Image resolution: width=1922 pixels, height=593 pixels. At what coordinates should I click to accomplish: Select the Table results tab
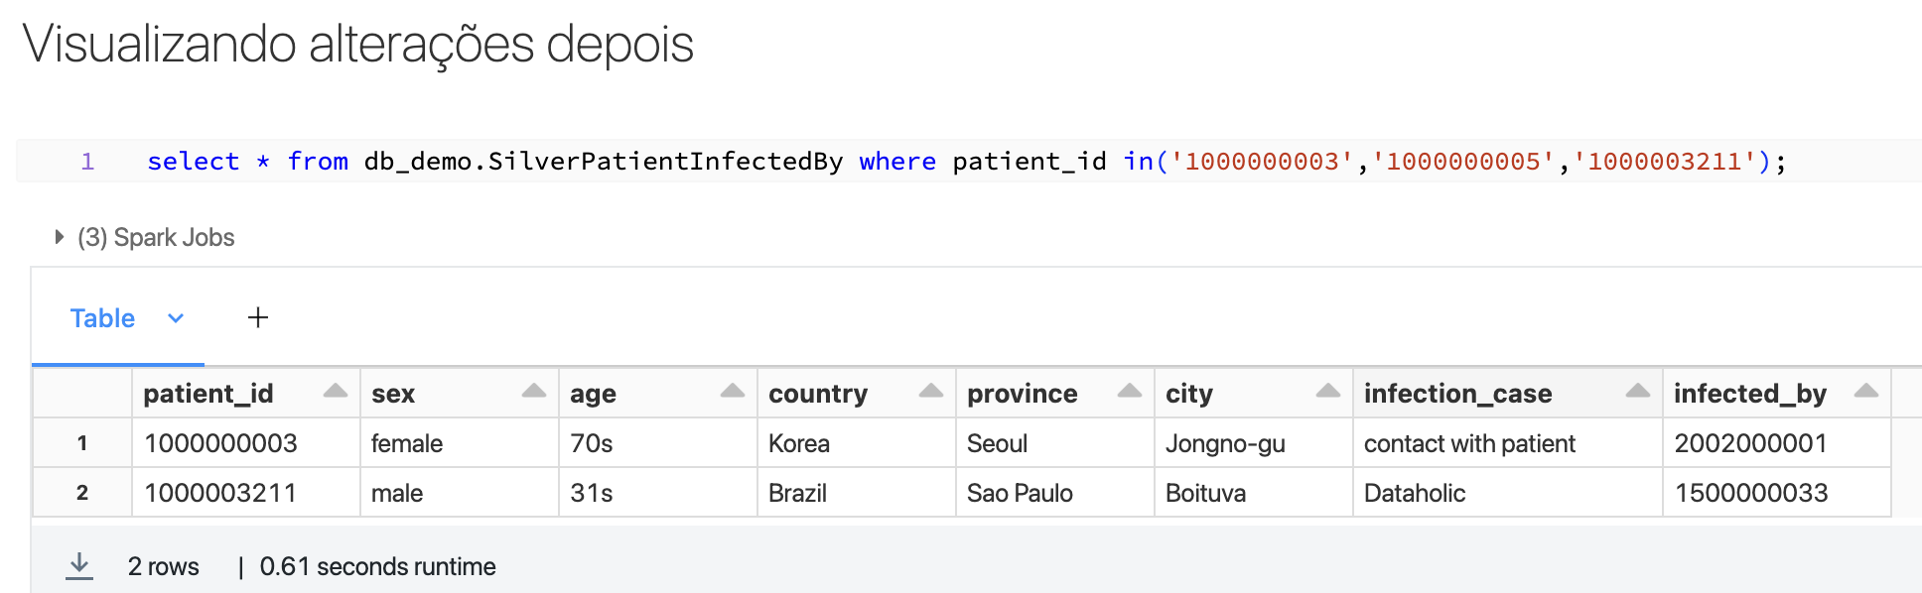[102, 318]
